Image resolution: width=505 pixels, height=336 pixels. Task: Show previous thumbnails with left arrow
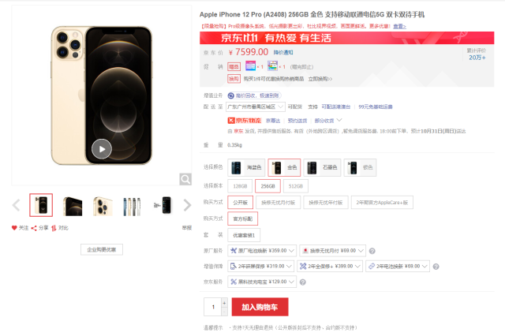[16, 205]
